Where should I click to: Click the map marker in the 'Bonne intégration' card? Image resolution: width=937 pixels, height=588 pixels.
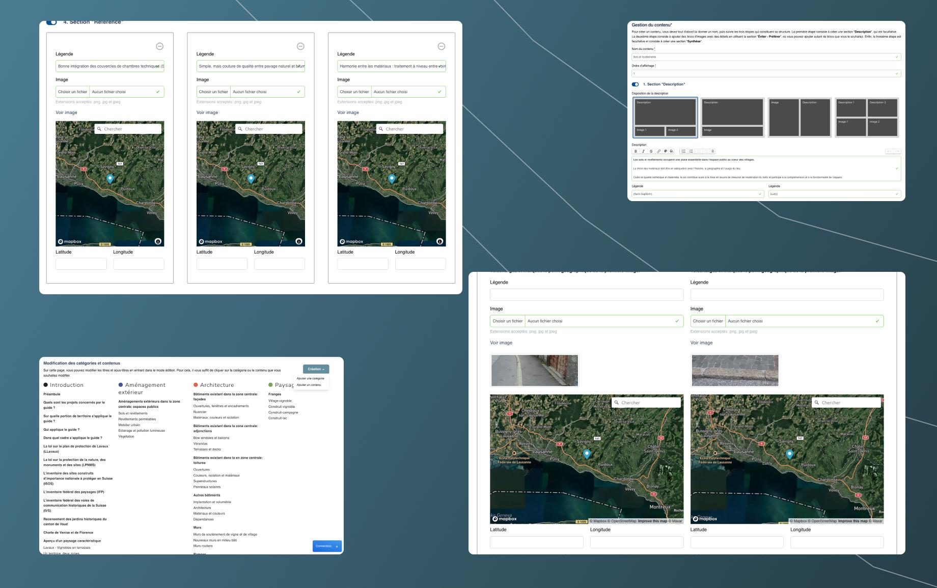coord(110,178)
